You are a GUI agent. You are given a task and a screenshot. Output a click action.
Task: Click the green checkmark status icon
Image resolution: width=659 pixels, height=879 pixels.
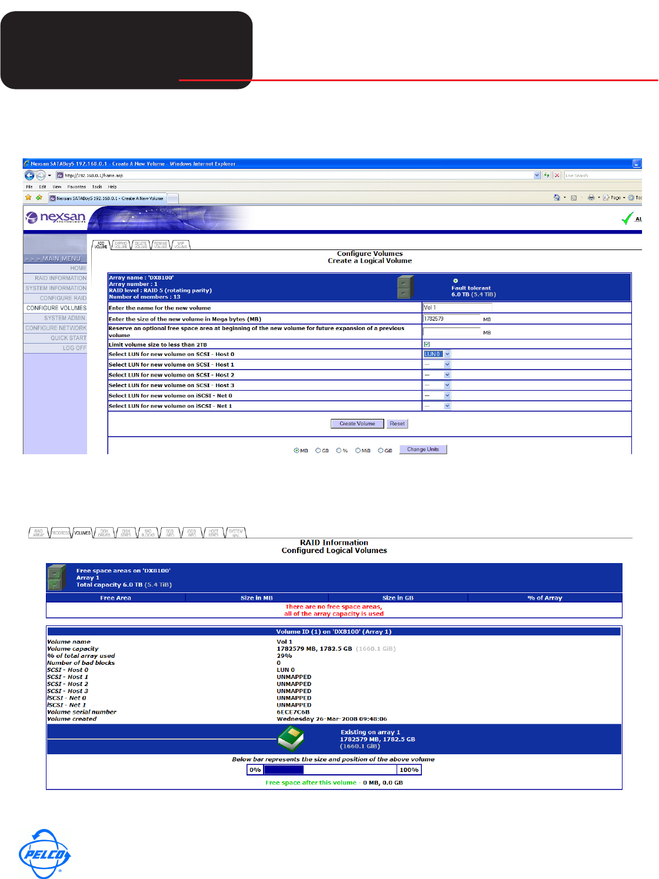tap(627, 218)
